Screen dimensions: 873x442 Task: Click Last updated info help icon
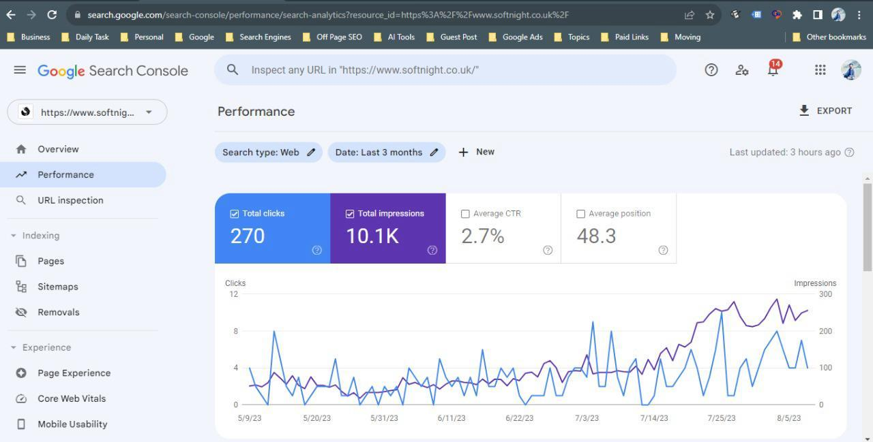(850, 153)
